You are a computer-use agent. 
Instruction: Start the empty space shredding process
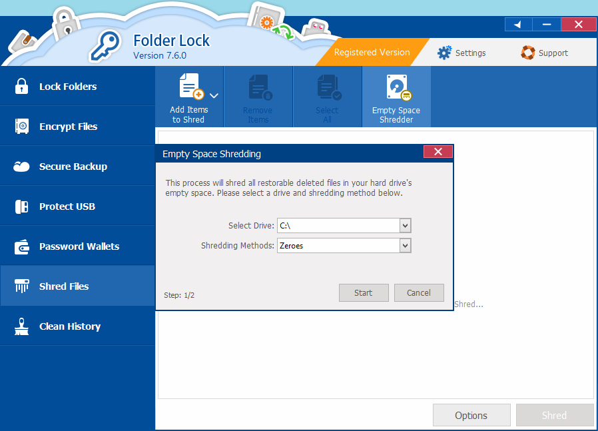pos(364,292)
